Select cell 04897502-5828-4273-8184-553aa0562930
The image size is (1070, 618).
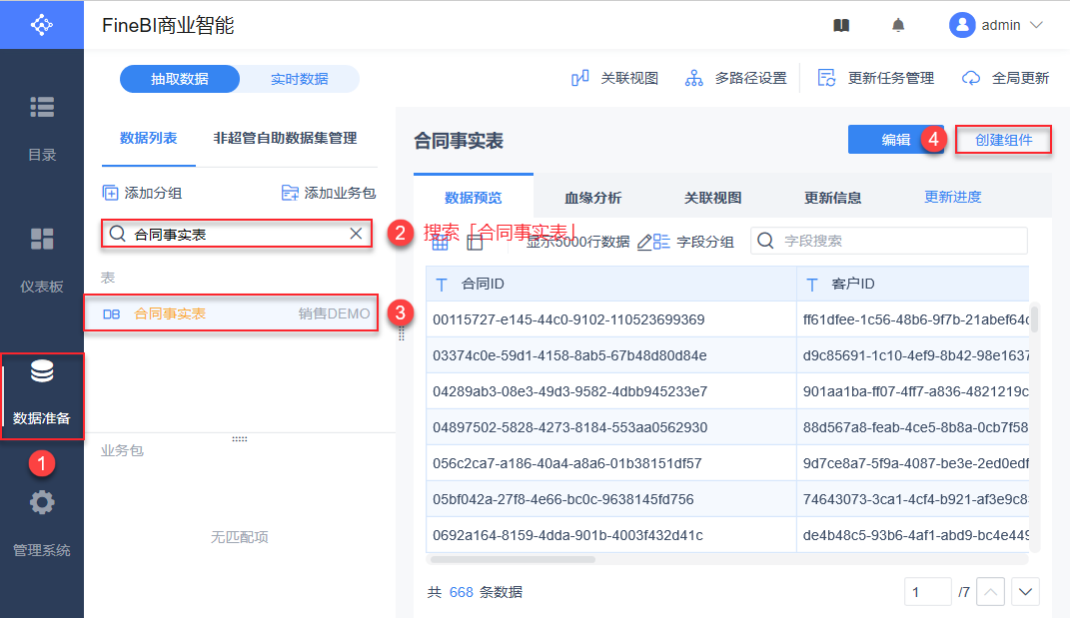(x=610, y=427)
